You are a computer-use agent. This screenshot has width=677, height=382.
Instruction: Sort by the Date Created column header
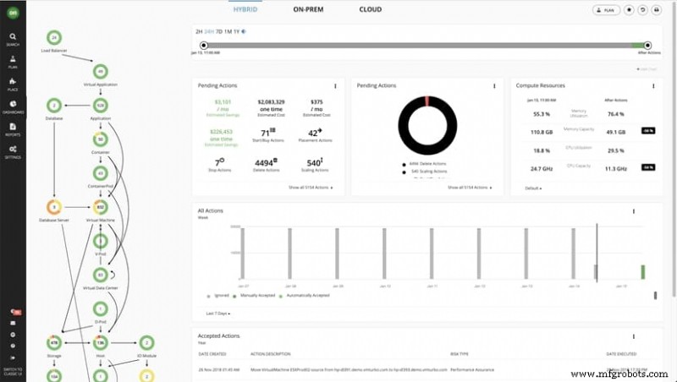click(x=212, y=354)
